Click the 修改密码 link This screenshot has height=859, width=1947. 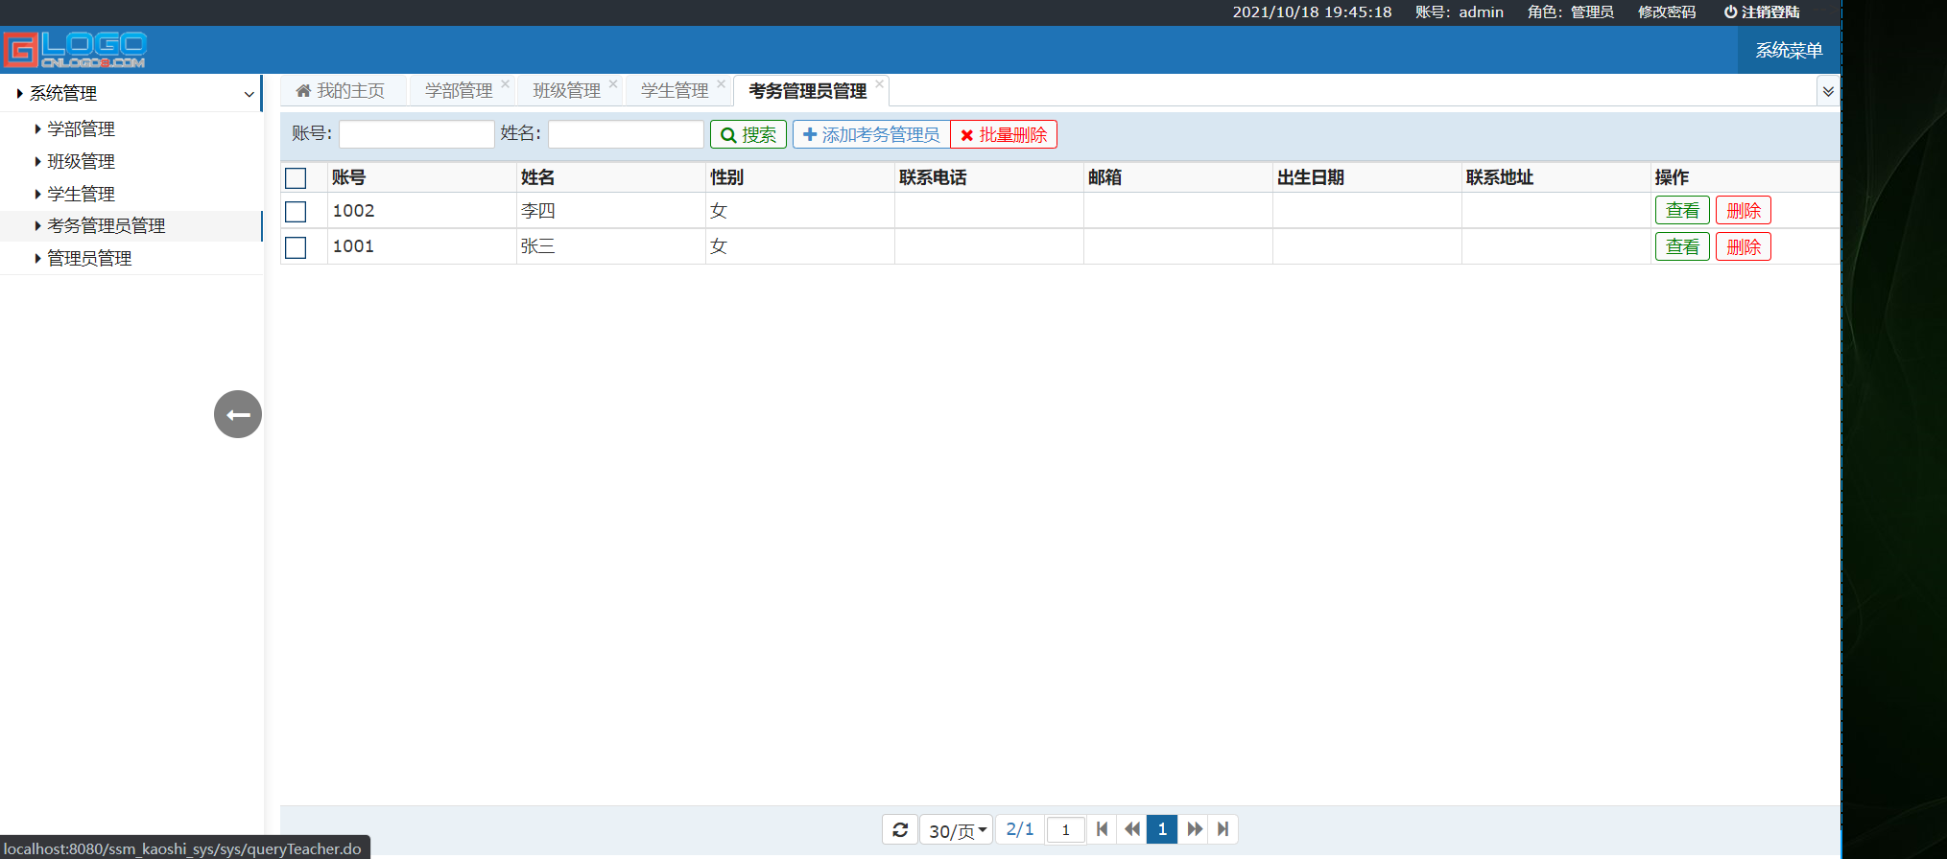tap(1667, 12)
